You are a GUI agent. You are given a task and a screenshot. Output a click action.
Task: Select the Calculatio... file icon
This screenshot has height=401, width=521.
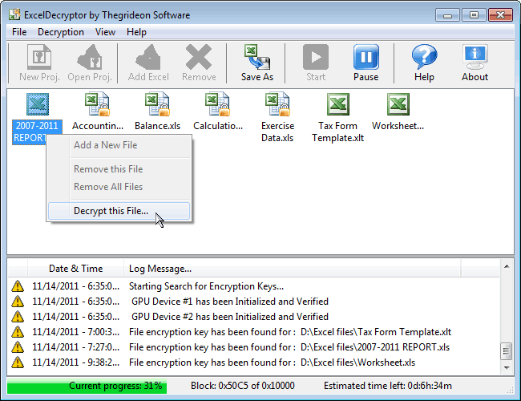(x=218, y=104)
